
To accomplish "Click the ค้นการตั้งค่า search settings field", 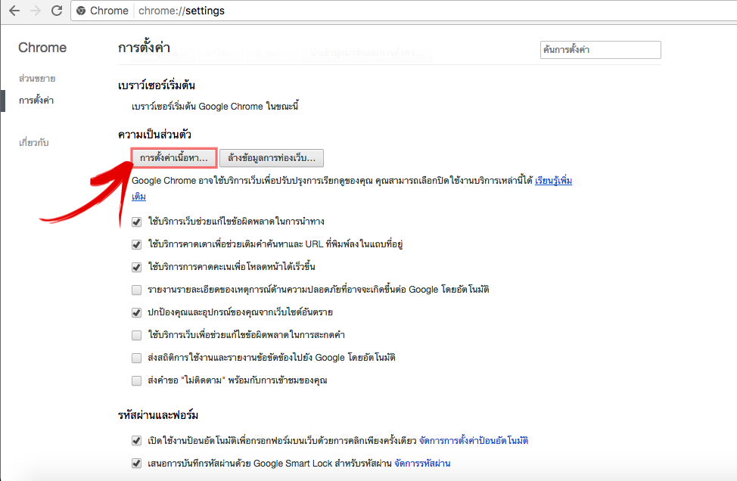I will 600,50.
